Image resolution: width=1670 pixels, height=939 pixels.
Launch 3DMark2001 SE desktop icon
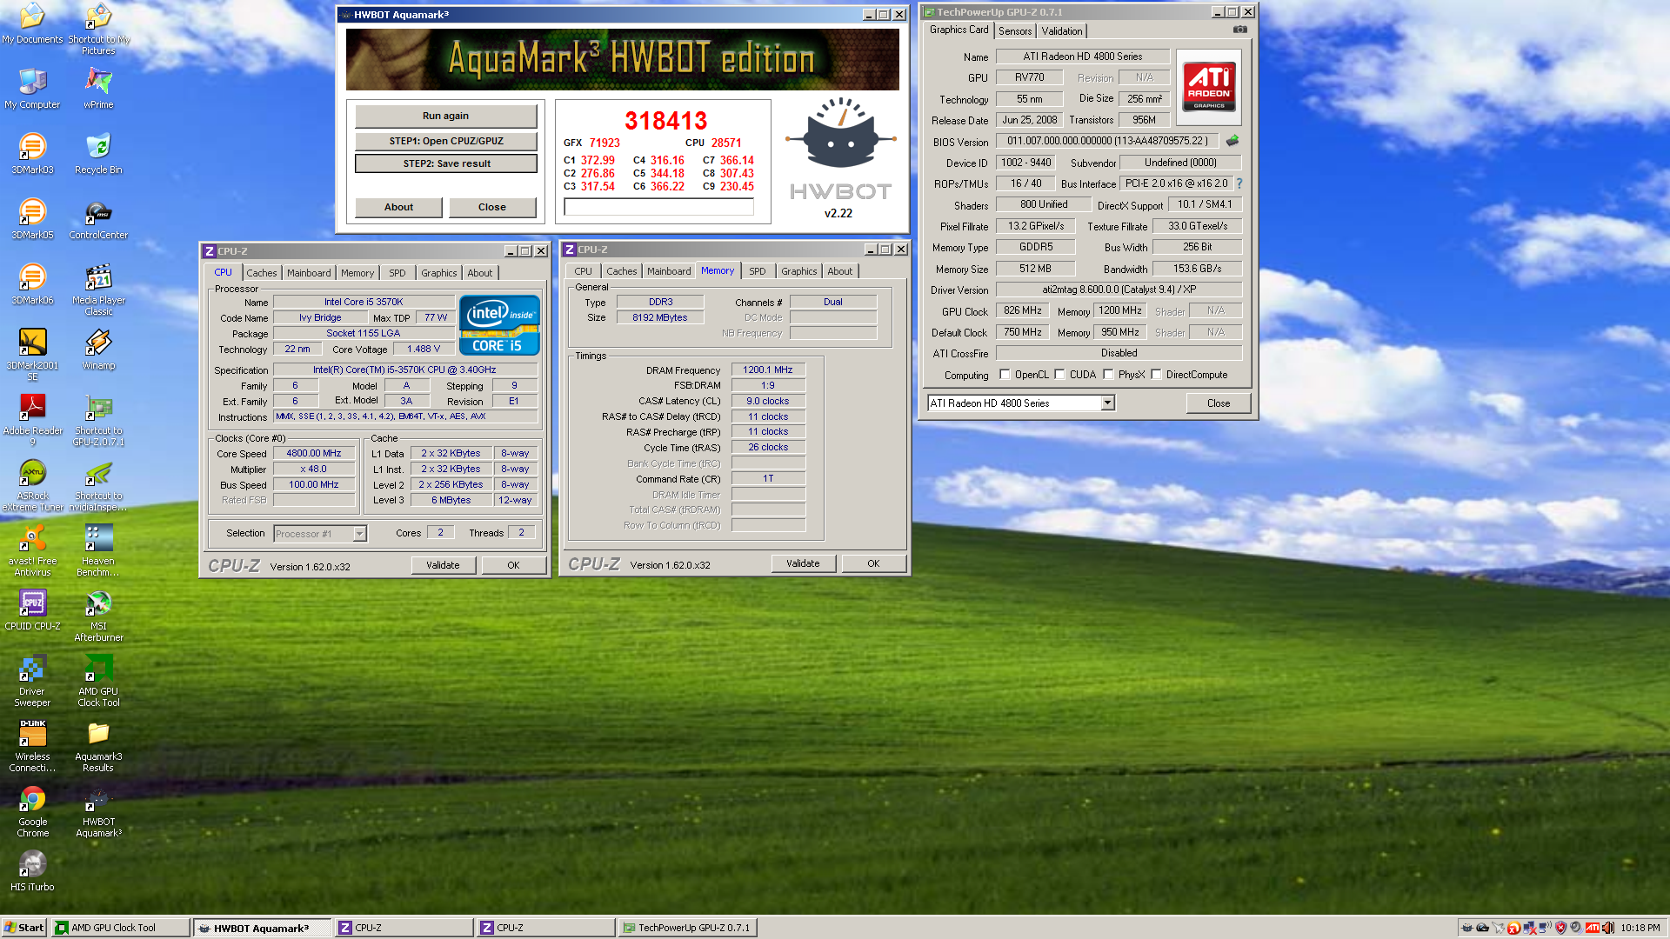32,355
